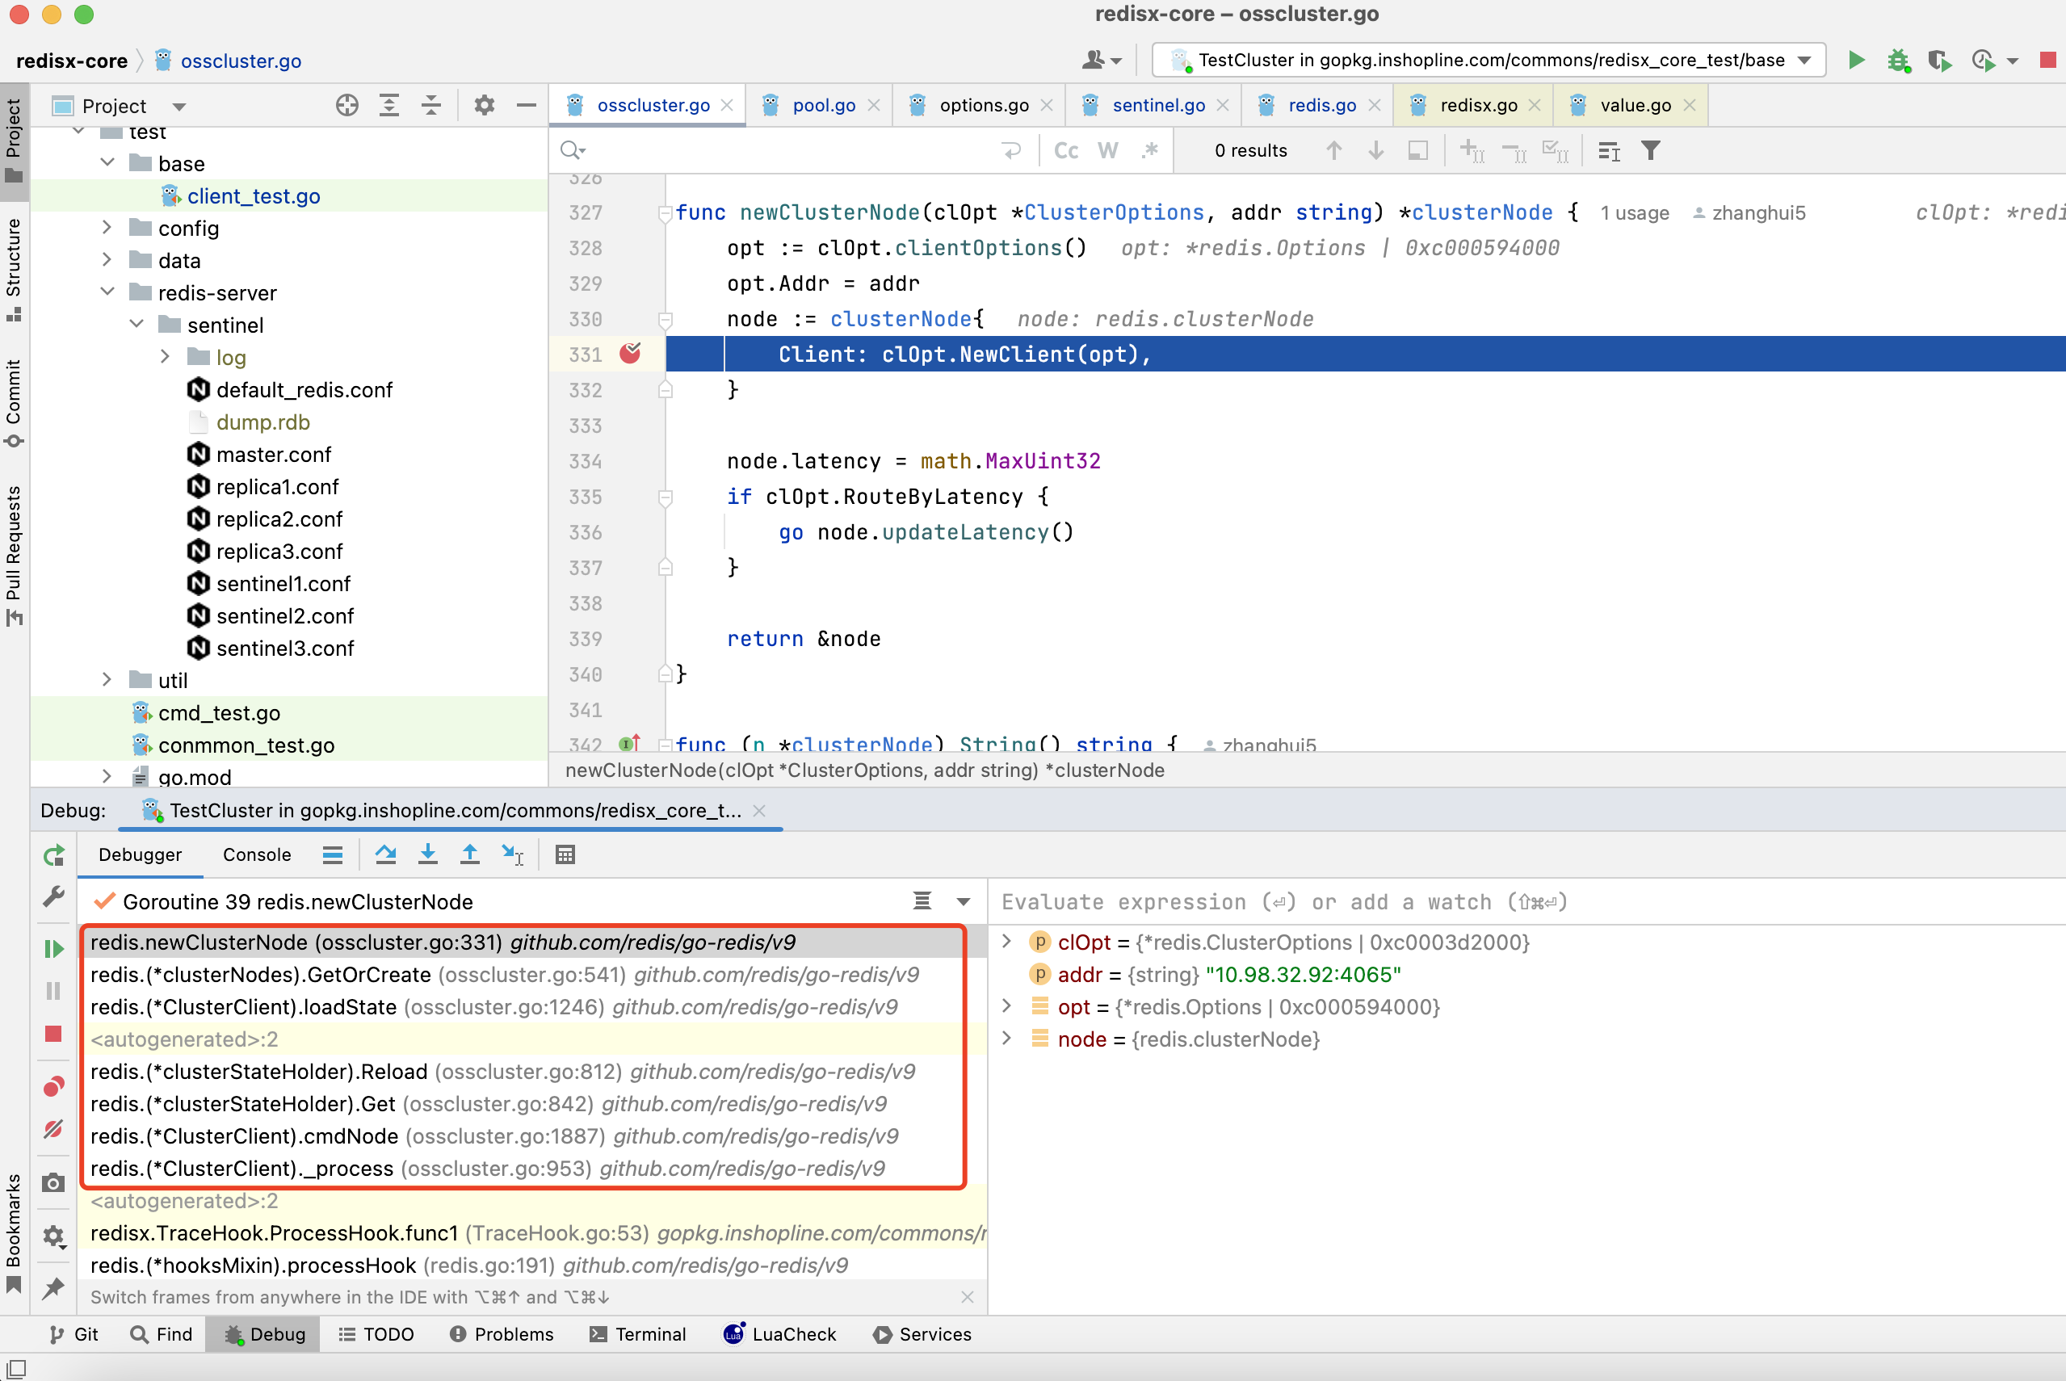This screenshot has width=2066, height=1381.
Task: Open the Problems tool window
Action: click(x=502, y=1334)
